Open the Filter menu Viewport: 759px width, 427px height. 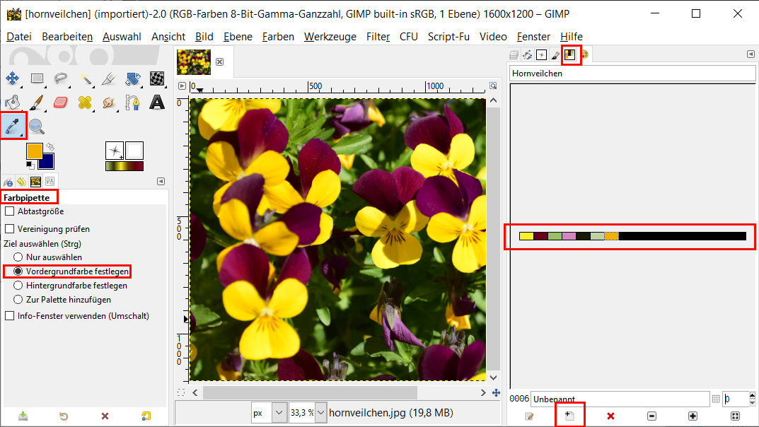(378, 37)
